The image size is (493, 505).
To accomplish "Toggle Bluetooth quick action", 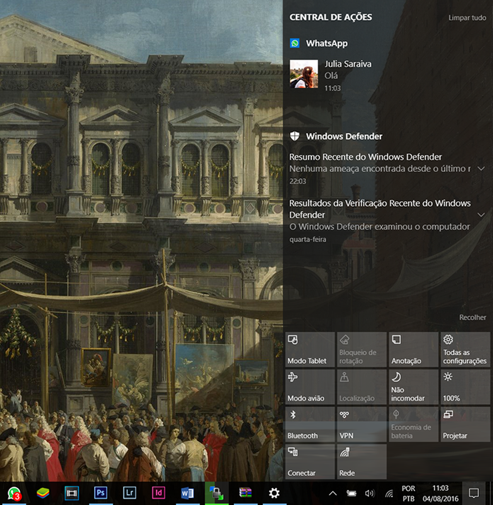I will 310,424.
